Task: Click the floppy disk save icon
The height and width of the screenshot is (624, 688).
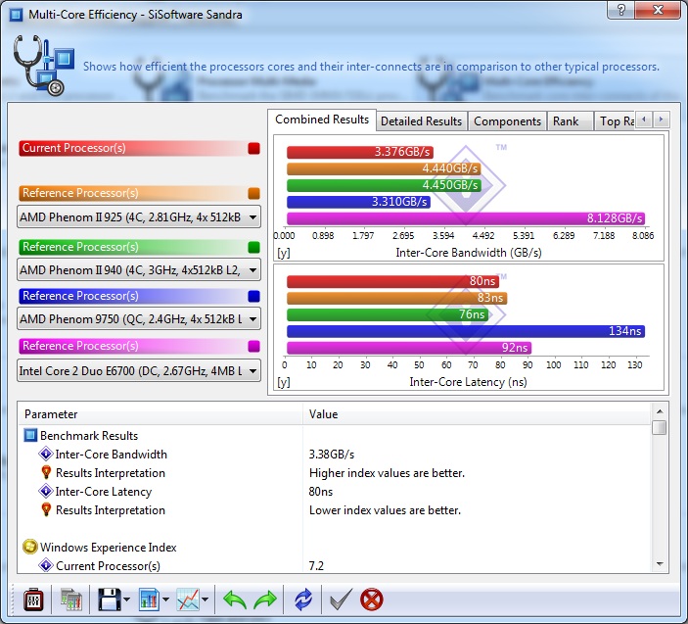Action: coord(109,600)
